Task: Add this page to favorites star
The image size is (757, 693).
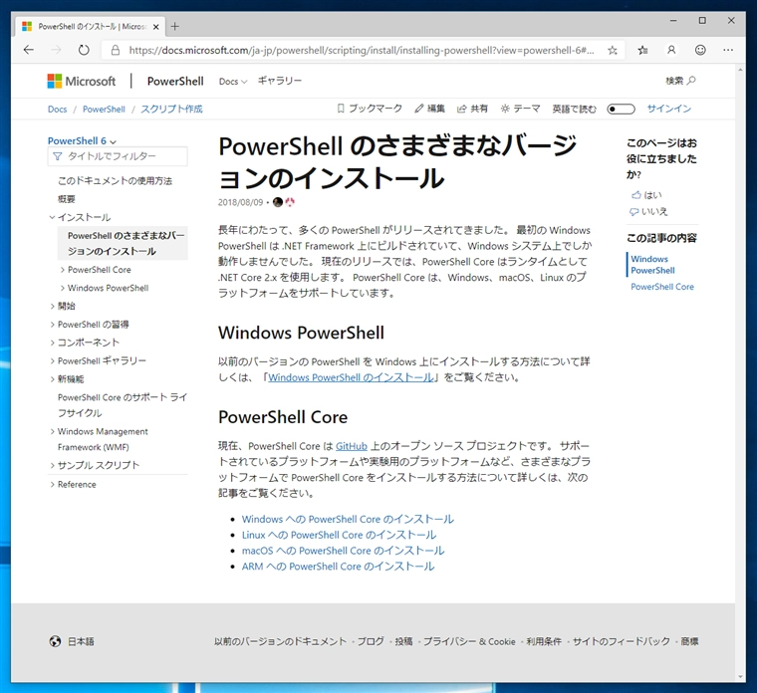Action: pos(613,50)
